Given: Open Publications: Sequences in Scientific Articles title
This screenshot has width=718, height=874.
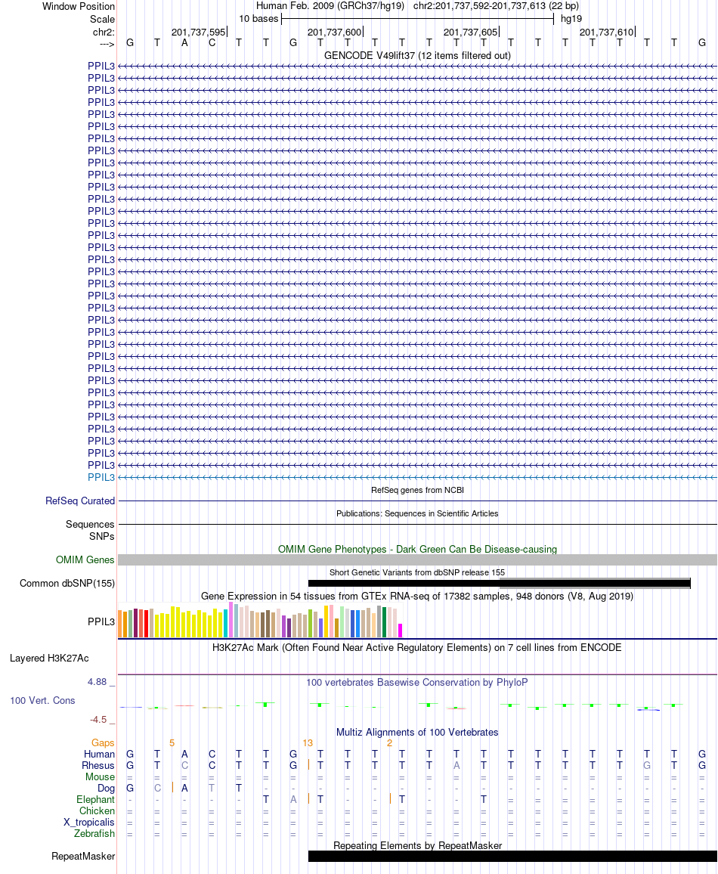Looking at the screenshot, I should coord(417,513).
